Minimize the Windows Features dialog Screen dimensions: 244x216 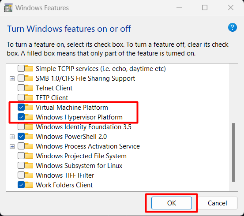179,7
